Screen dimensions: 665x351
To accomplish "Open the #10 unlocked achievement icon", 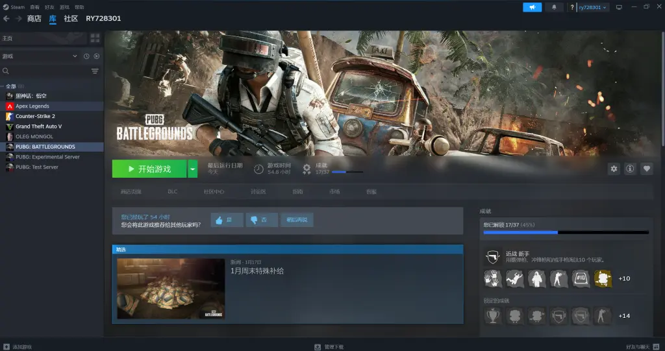I will 581,279.
